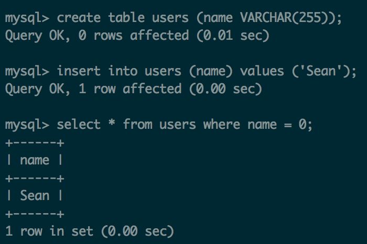Click the word 'select' in the query
Screen dimensions: 367x244
click(x=79, y=124)
